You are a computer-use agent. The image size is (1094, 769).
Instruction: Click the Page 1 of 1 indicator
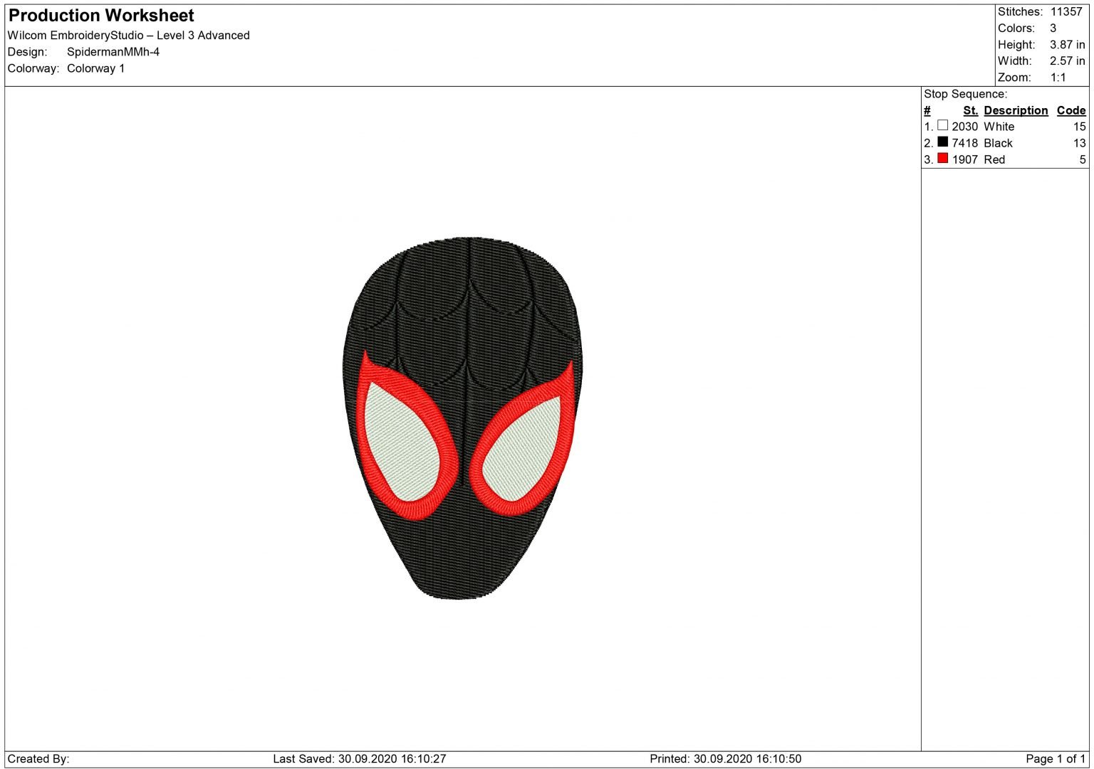pos(1056,758)
